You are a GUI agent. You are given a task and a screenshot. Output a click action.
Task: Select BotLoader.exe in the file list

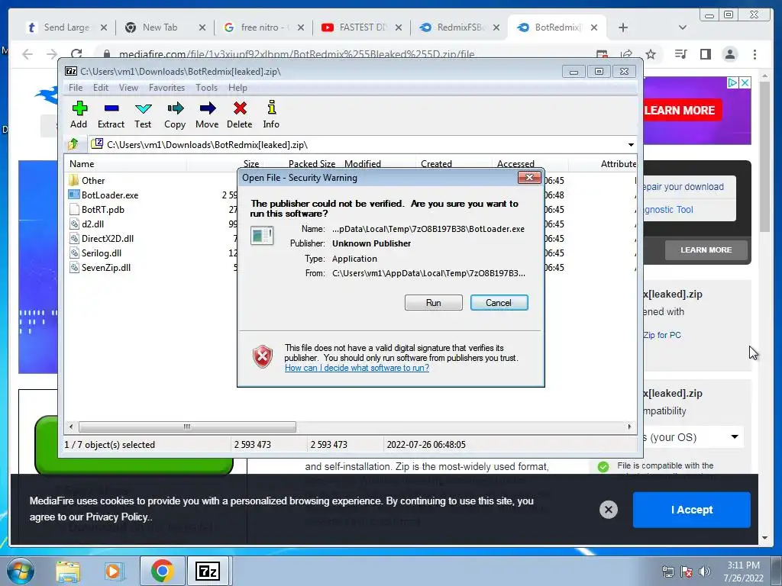point(103,195)
